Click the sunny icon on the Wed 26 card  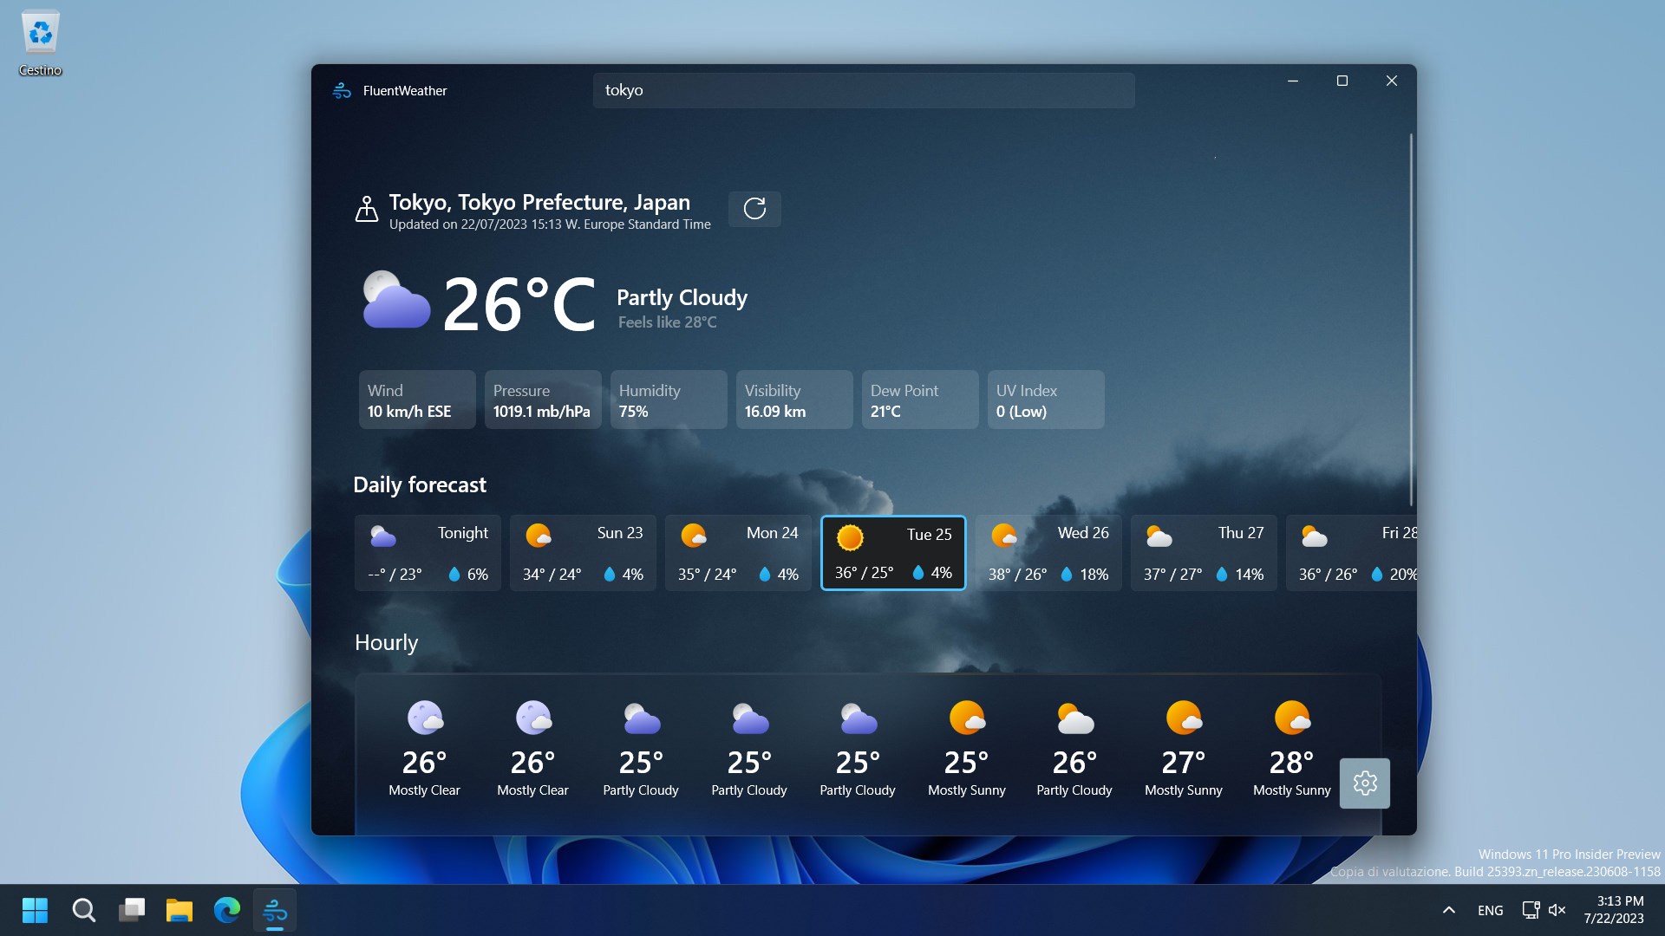click(x=1004, y=536)
